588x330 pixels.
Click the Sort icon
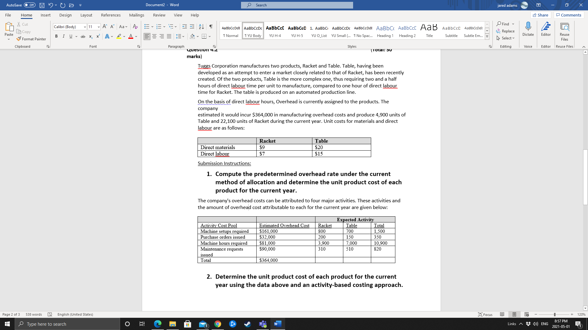point(201,27)
